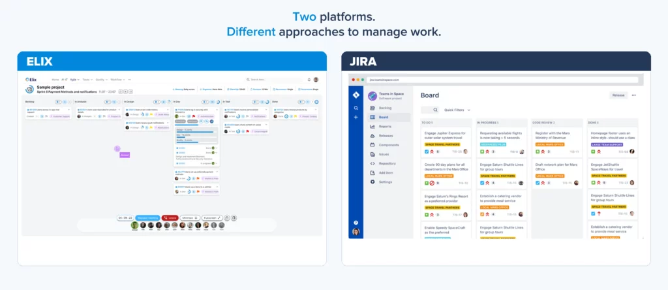The width and height of the screenshot is (668, 290).
Task: Expand the Workflow menu in Elix
Action: point(117,79)
